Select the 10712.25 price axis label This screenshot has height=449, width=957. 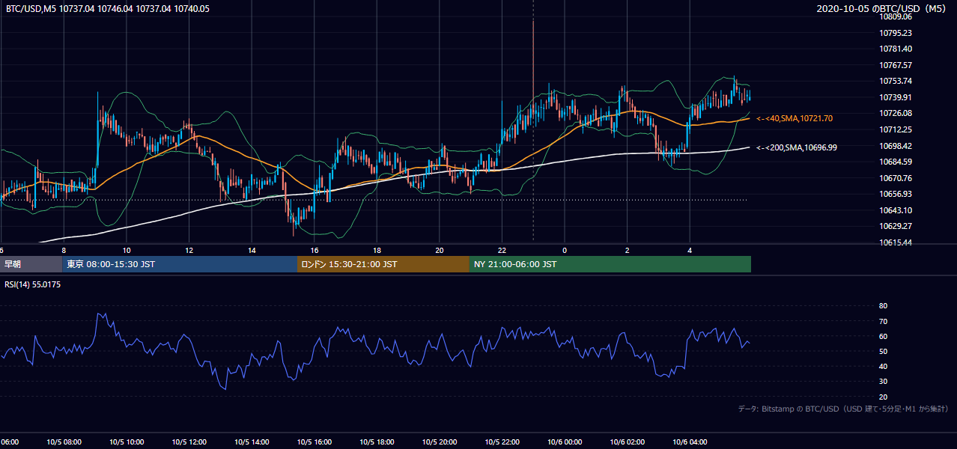point(896,129)
